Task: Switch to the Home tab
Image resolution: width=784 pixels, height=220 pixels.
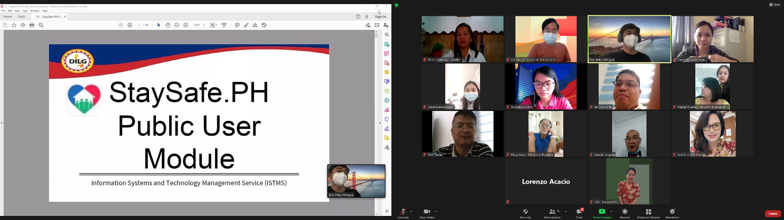Action: point(7,17)
